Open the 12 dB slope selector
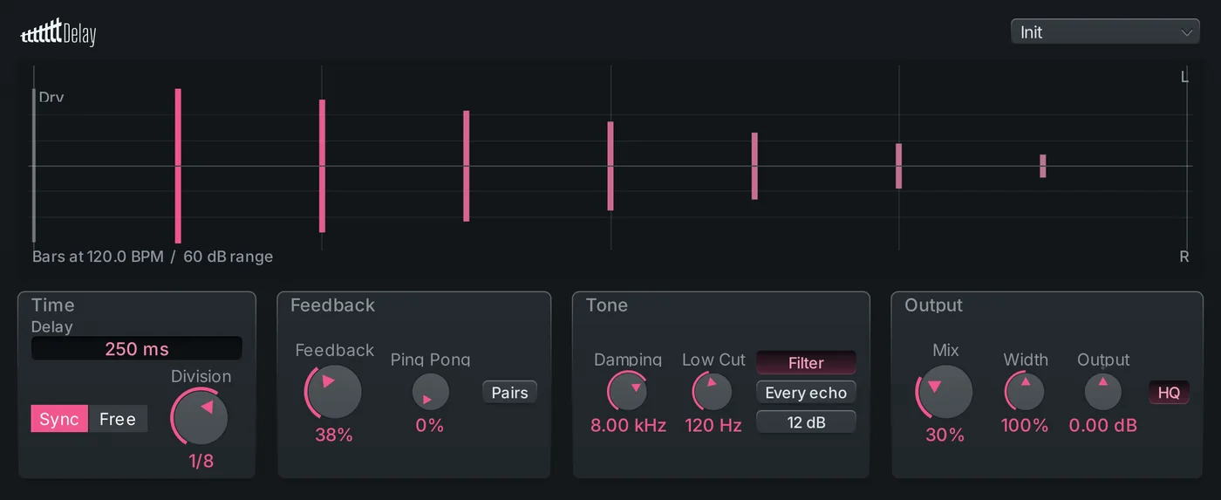Image resolution: width=1221 pixels, height=500 pixels. tap(806, 422)
